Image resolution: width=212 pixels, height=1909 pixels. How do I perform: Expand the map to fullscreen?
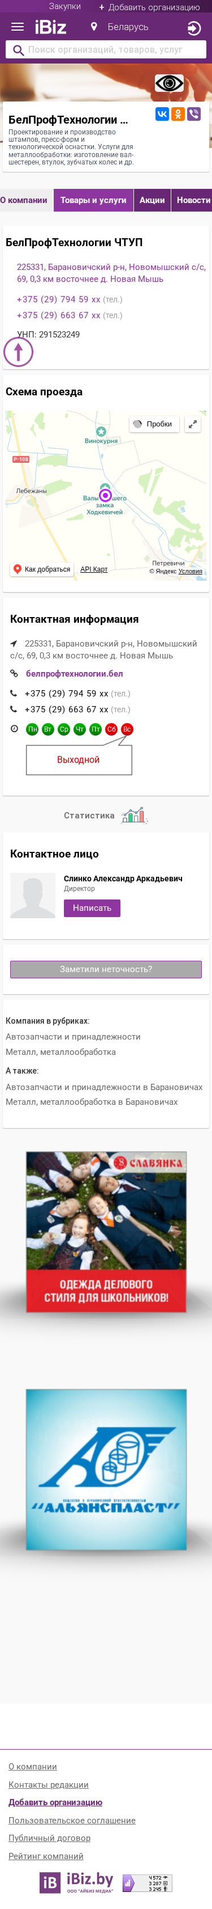point(193,424)
